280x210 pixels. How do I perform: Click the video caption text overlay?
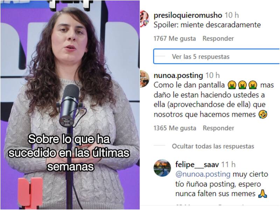coord(69,153)
